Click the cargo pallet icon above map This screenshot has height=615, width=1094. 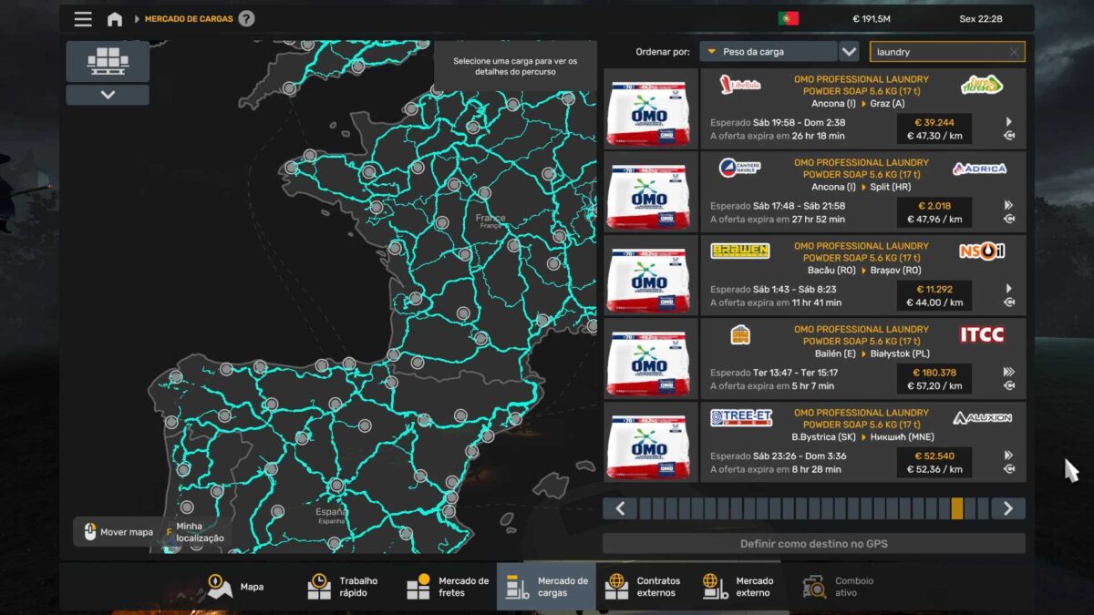(x=108, y=61)
